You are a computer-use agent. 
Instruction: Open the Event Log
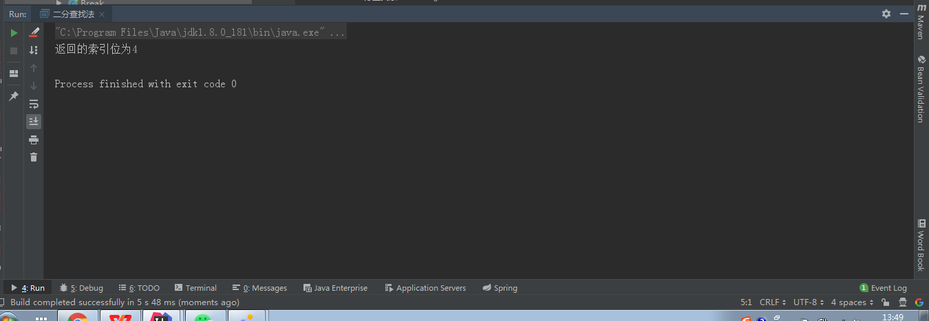click(x=884, y=288)
